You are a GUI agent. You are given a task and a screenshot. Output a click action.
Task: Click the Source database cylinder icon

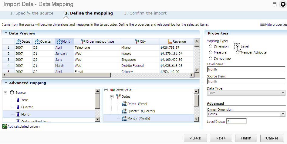pos(12,93)
